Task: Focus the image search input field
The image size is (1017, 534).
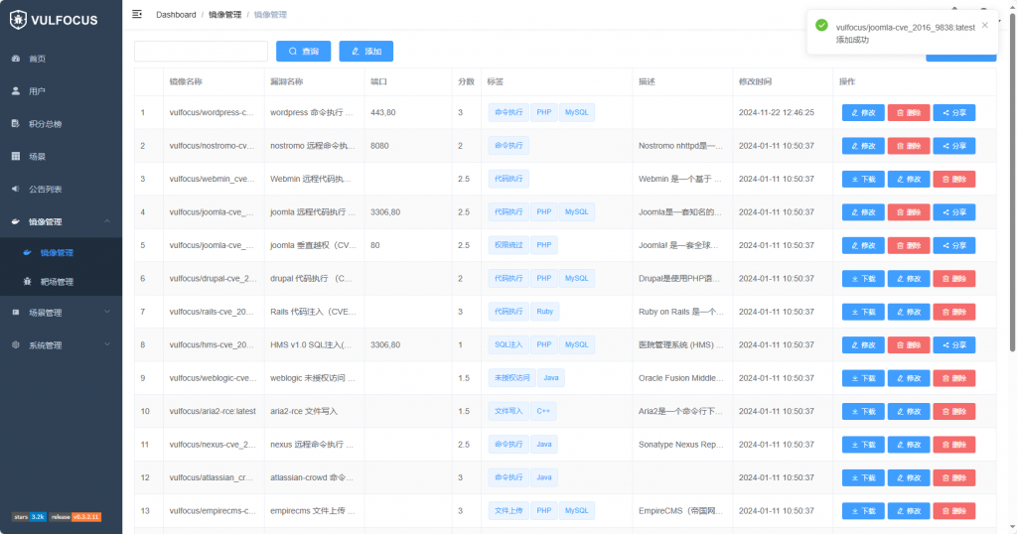Action: click(201, 51)
